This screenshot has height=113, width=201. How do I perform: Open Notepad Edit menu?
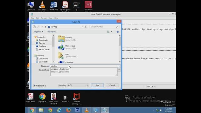[37, 18]
